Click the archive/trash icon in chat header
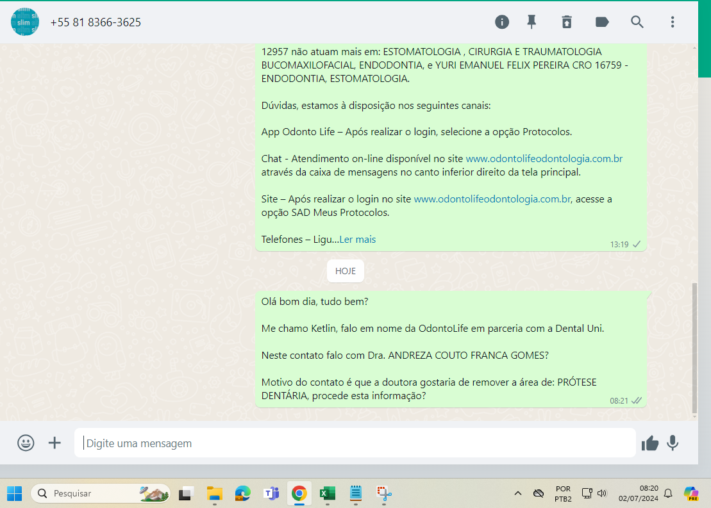 click(566, 22)
